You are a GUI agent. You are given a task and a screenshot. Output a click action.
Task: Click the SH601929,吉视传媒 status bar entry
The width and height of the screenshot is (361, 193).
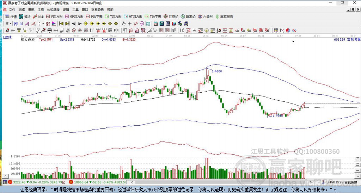(339, 182)
